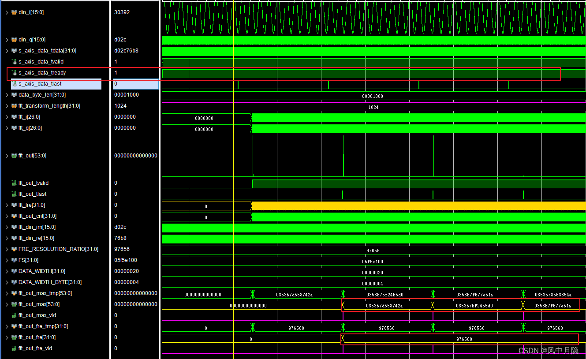Click the bus icon beside fft_fre[31:0]
This screenshot has width=586, height=359.
14,205
